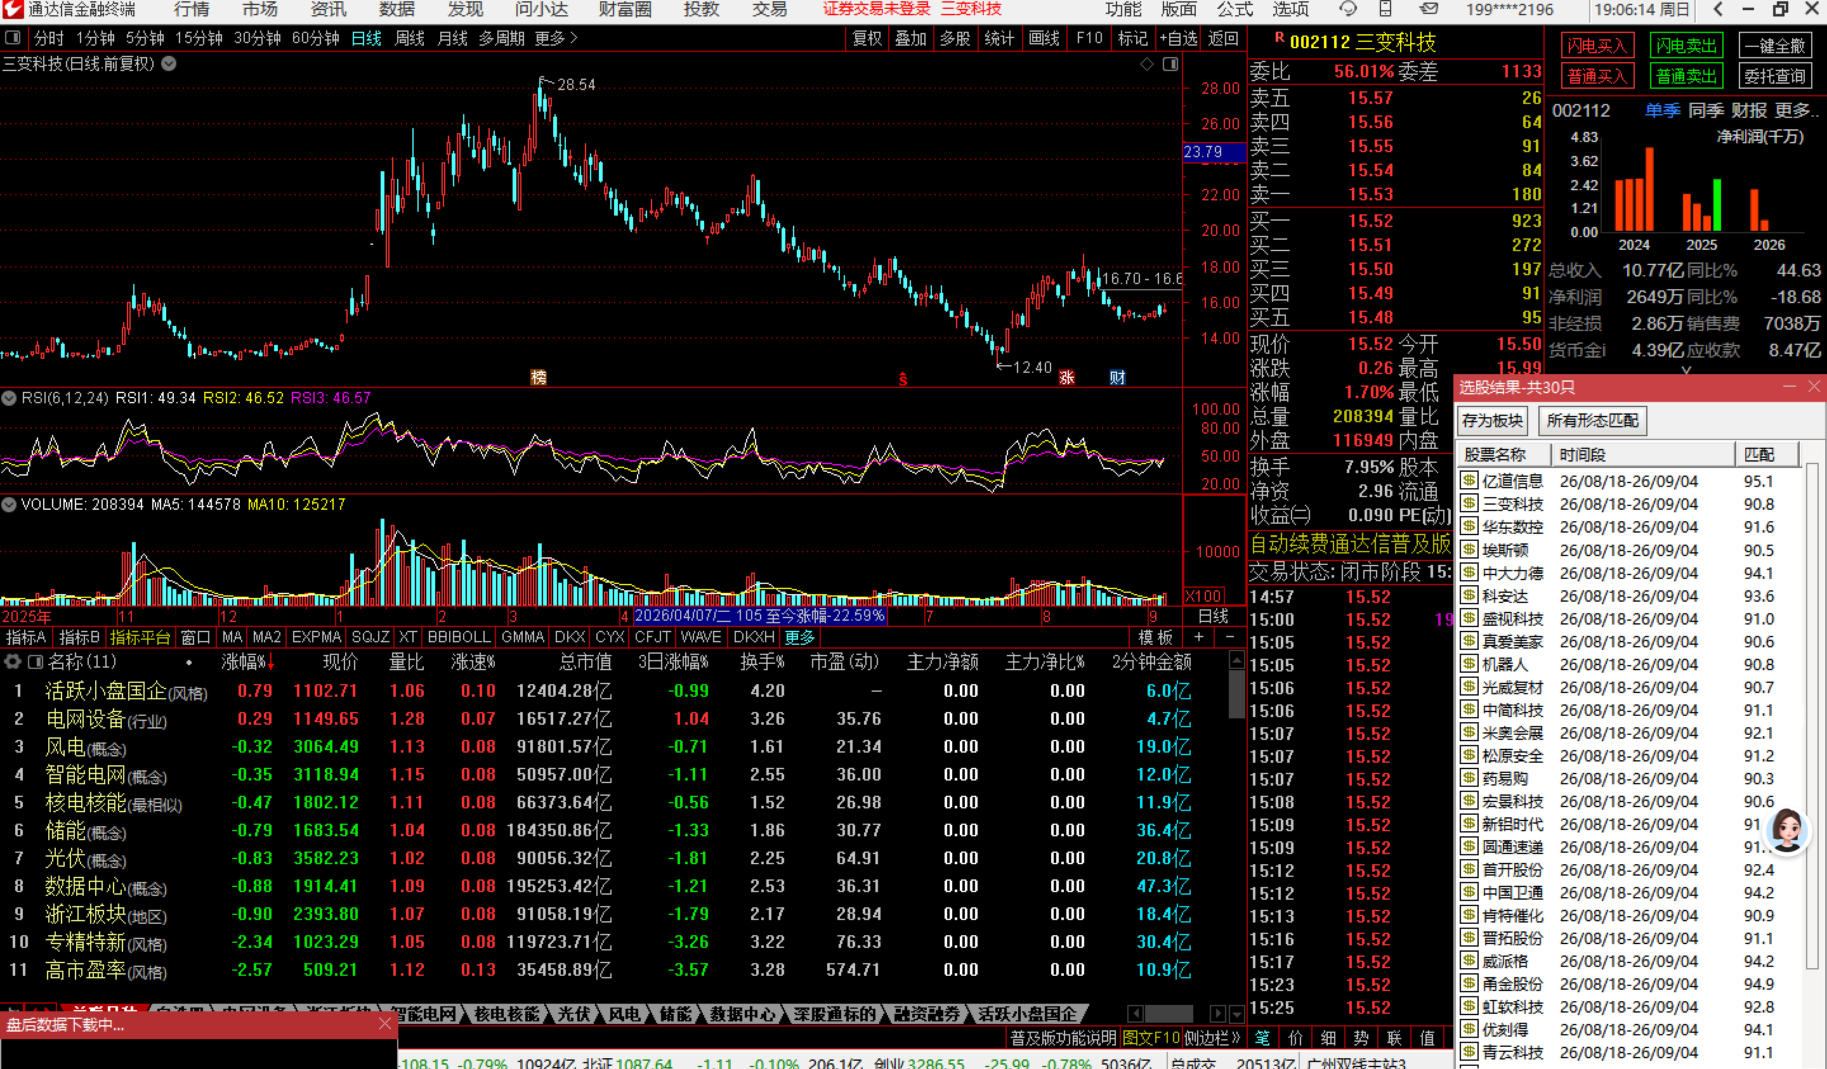The image size is (1827, 1069).
Task: Open the 行情 menu
Action: (192, 10)
